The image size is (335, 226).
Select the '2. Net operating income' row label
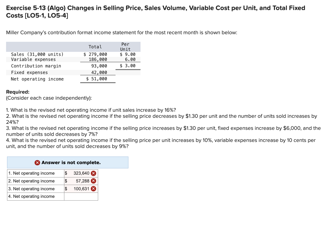tap(31, 181)
